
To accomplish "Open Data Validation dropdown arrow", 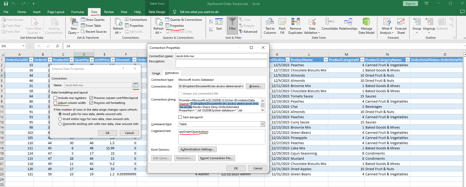I will point(319,33).
